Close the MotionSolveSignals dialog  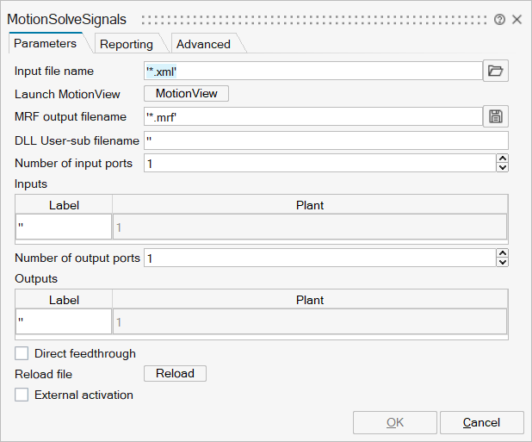(517, 19)
